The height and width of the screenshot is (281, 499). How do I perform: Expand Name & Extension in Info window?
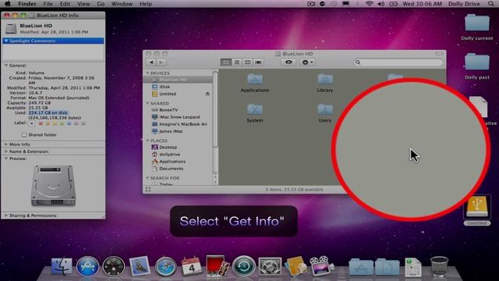pos(6,151)
